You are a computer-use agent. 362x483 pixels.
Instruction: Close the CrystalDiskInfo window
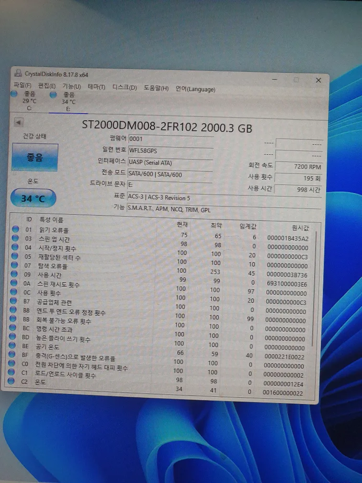coord(318,80)
